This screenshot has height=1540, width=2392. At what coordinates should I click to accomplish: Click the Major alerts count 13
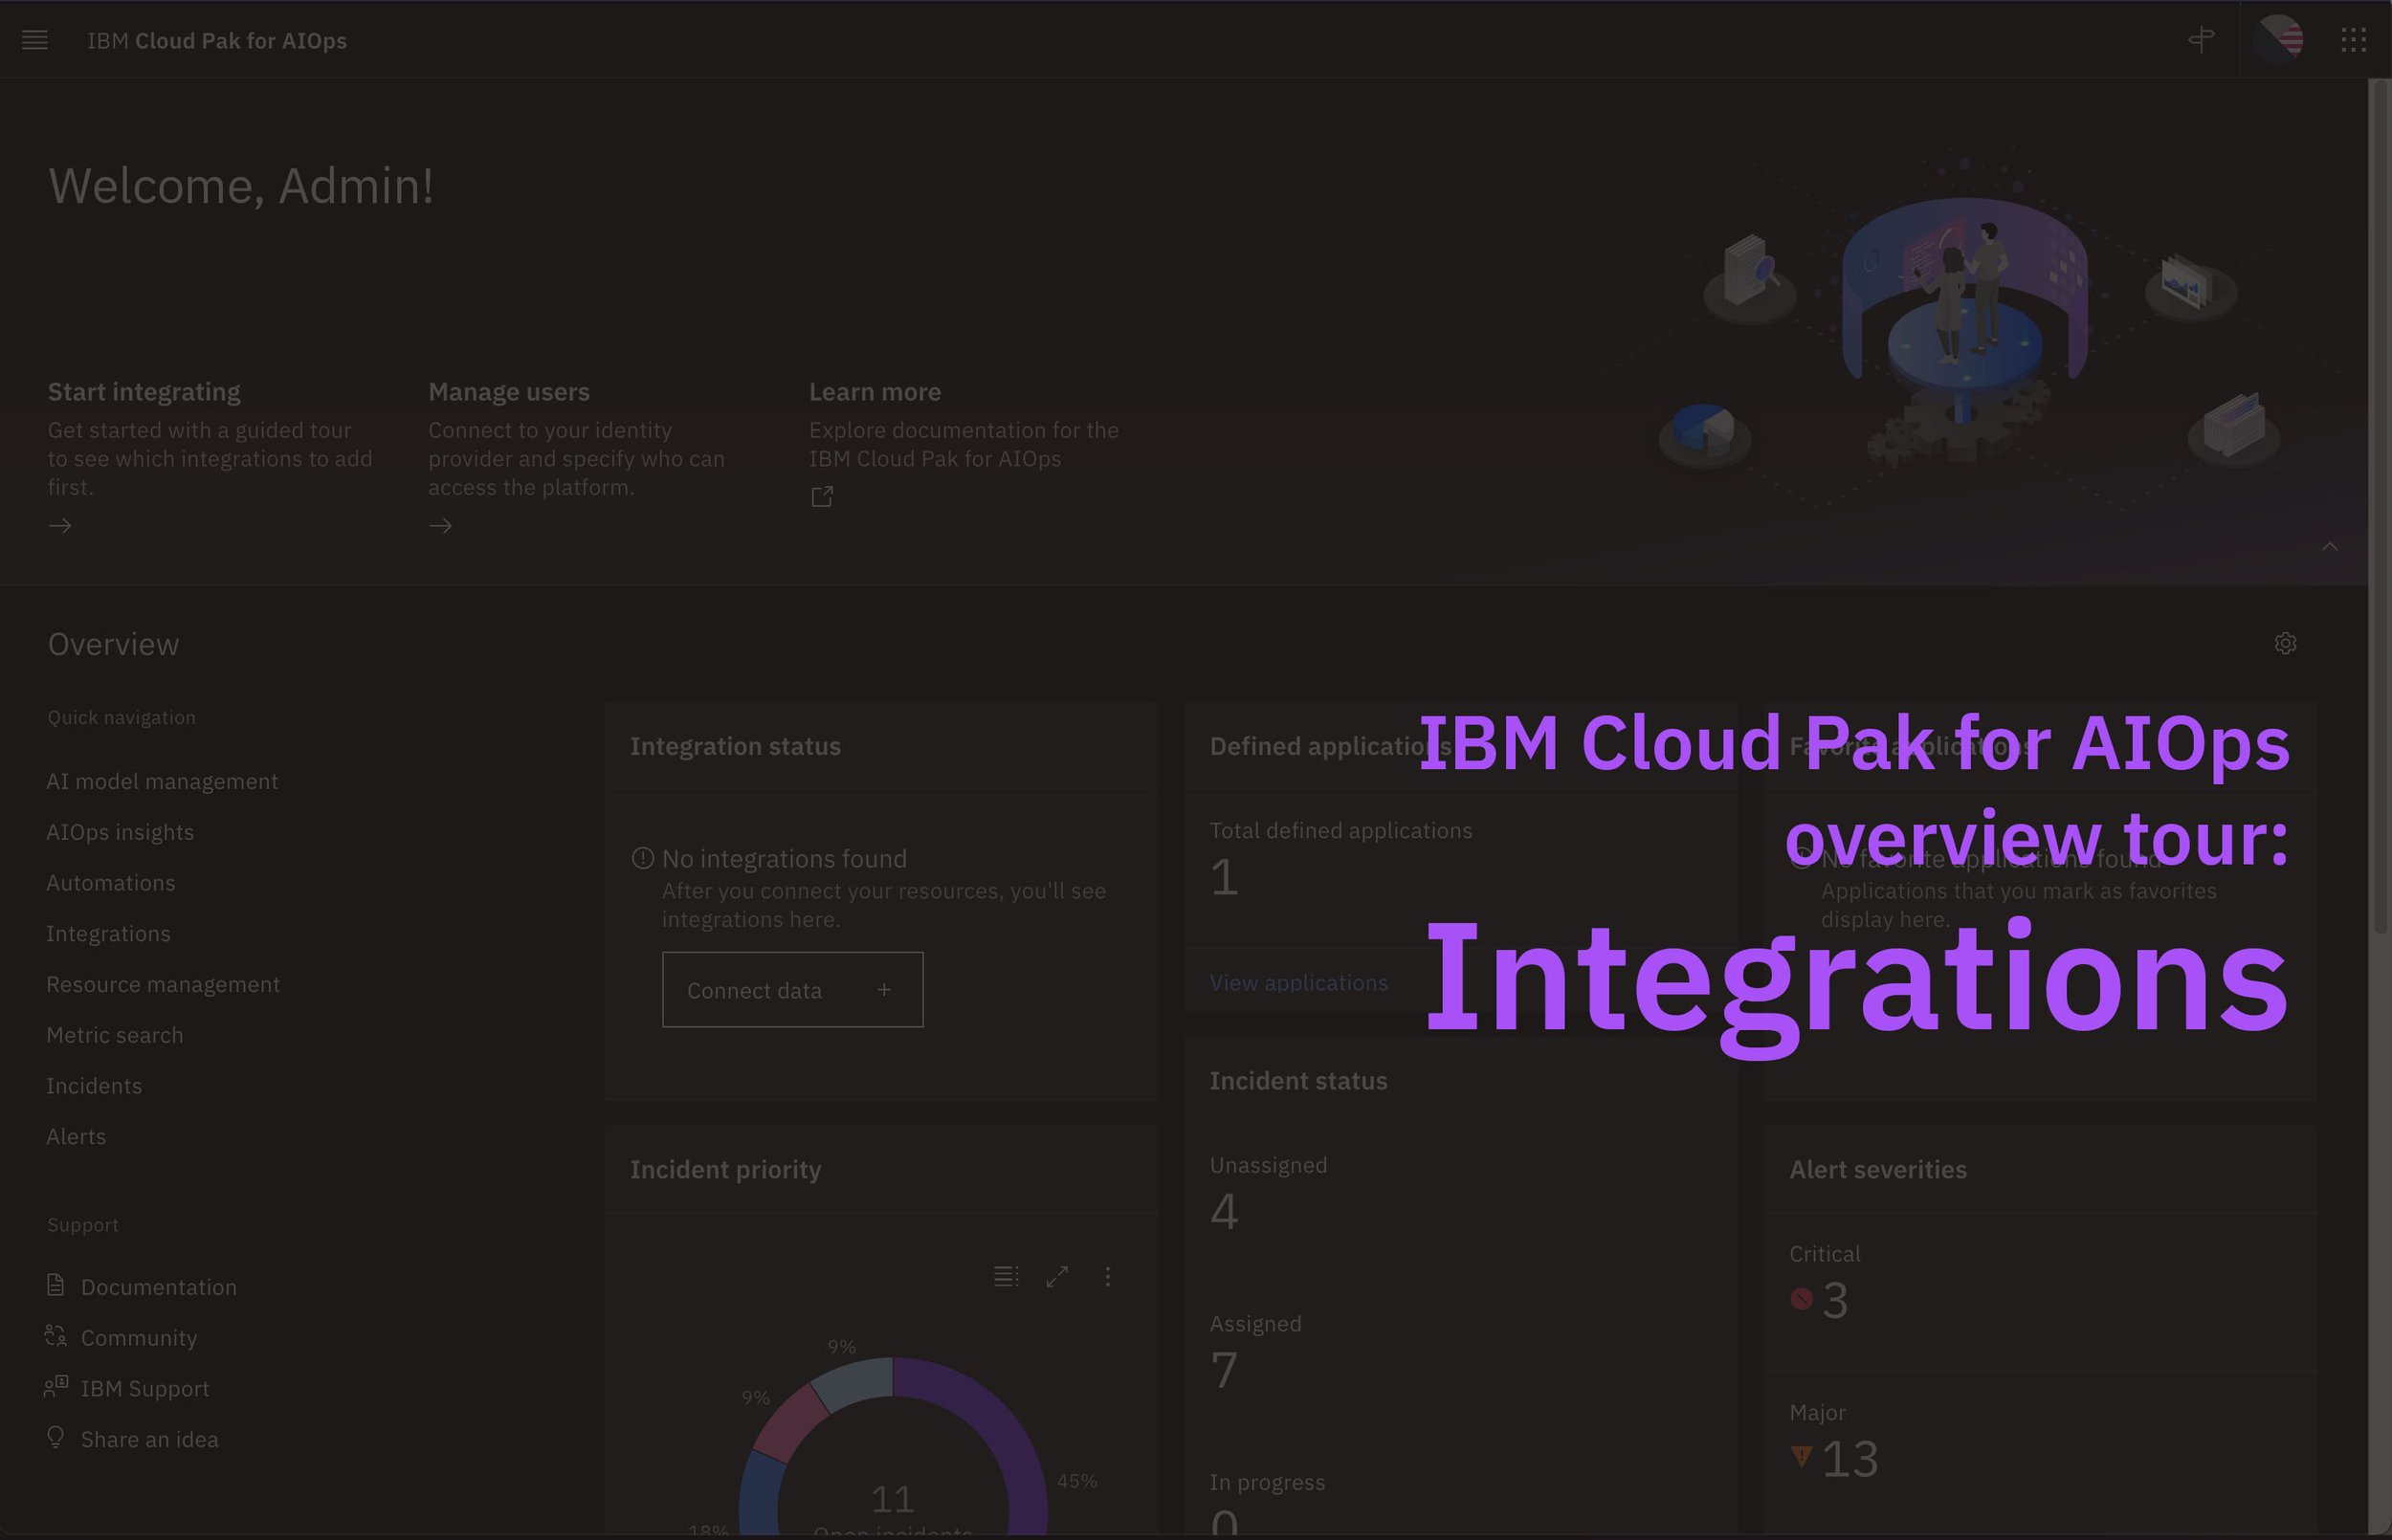point(1850,1459)
